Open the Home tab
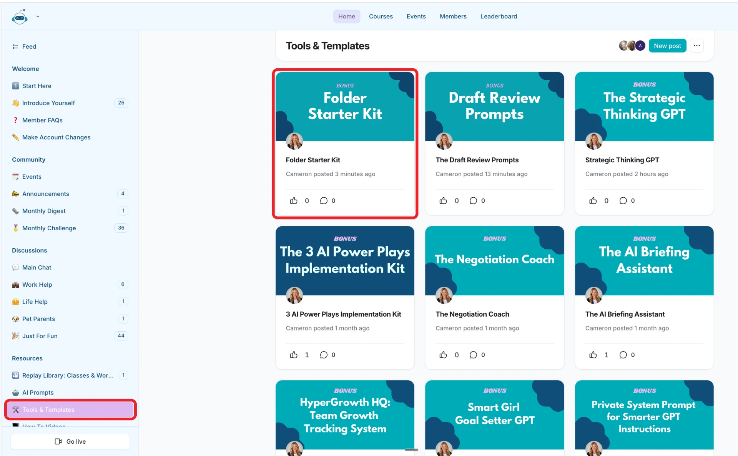 click(346, 17)
